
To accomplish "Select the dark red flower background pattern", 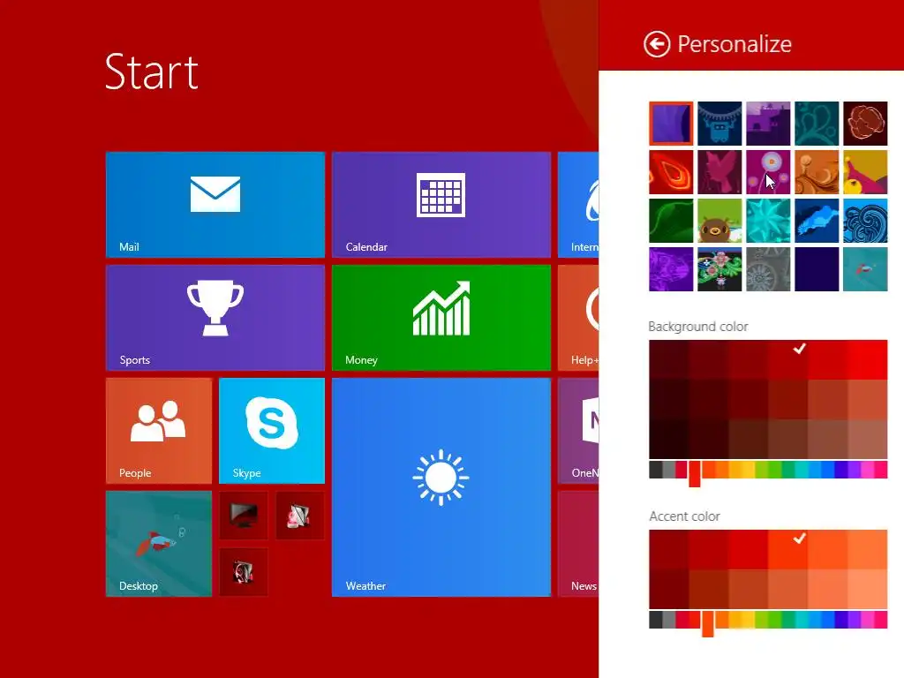I will [865, 124].
